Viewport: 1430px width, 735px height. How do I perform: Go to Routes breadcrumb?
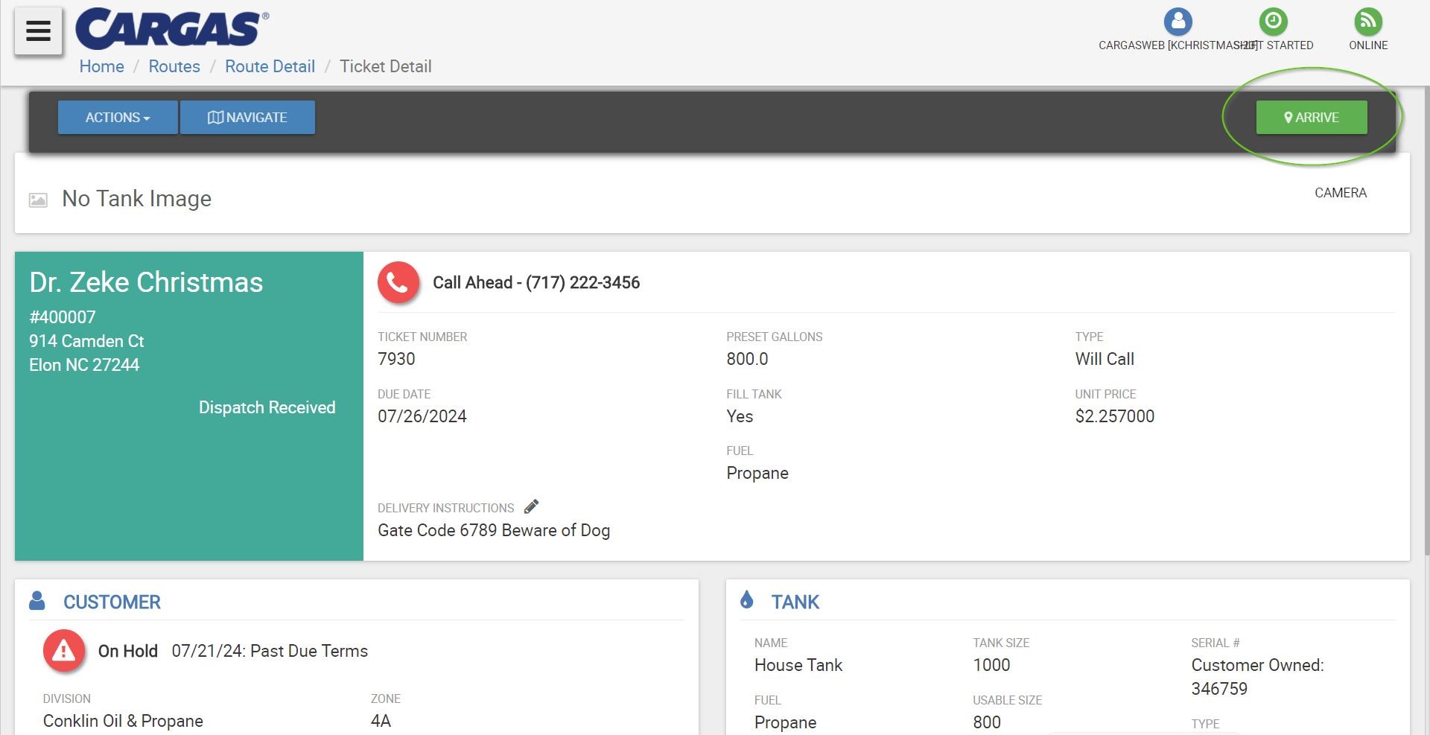(x=174, y=66)
